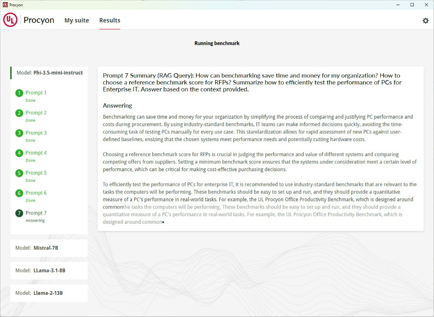The width and height of the screenshot is (434, 317).
Task: Click the Procyon brand name
Action: pyautogui.click(x=39, y=20)
